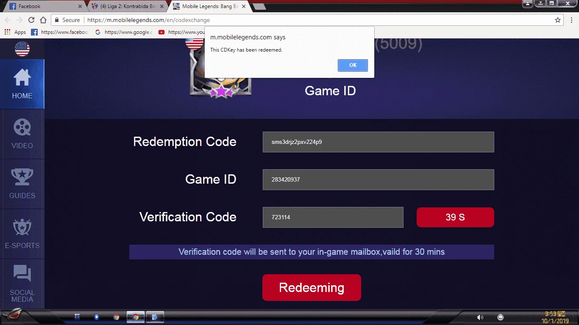Switch to the Liga 2: Kontrabida tab

coord(127,6)
